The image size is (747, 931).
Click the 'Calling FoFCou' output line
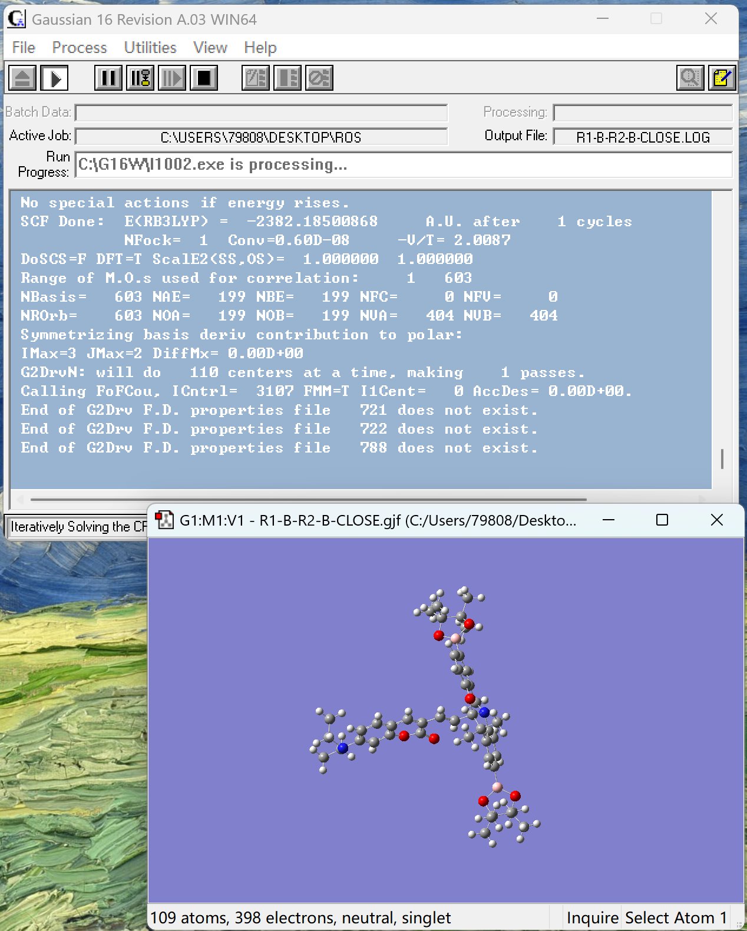click(326, 391)
